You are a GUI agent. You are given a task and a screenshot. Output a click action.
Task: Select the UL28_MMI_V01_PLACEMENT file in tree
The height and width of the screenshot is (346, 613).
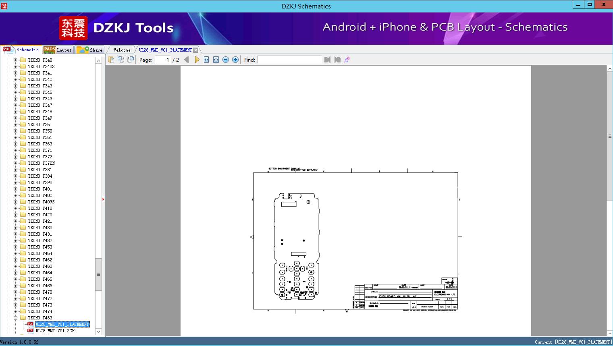[62, 324]
